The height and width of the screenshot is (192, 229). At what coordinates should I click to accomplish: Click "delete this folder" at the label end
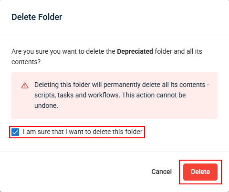(117, 132)
